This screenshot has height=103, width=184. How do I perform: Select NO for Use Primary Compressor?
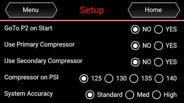point(135,46)
